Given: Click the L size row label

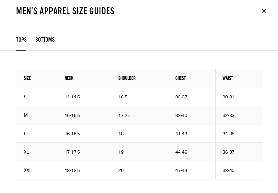Looking at the screenshot, I should 25,134.
